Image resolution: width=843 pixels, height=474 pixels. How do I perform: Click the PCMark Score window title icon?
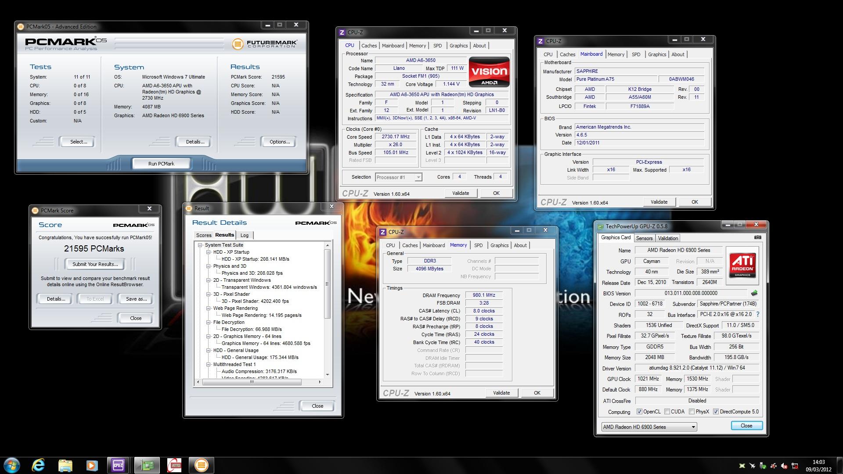(x=35, y=210)
